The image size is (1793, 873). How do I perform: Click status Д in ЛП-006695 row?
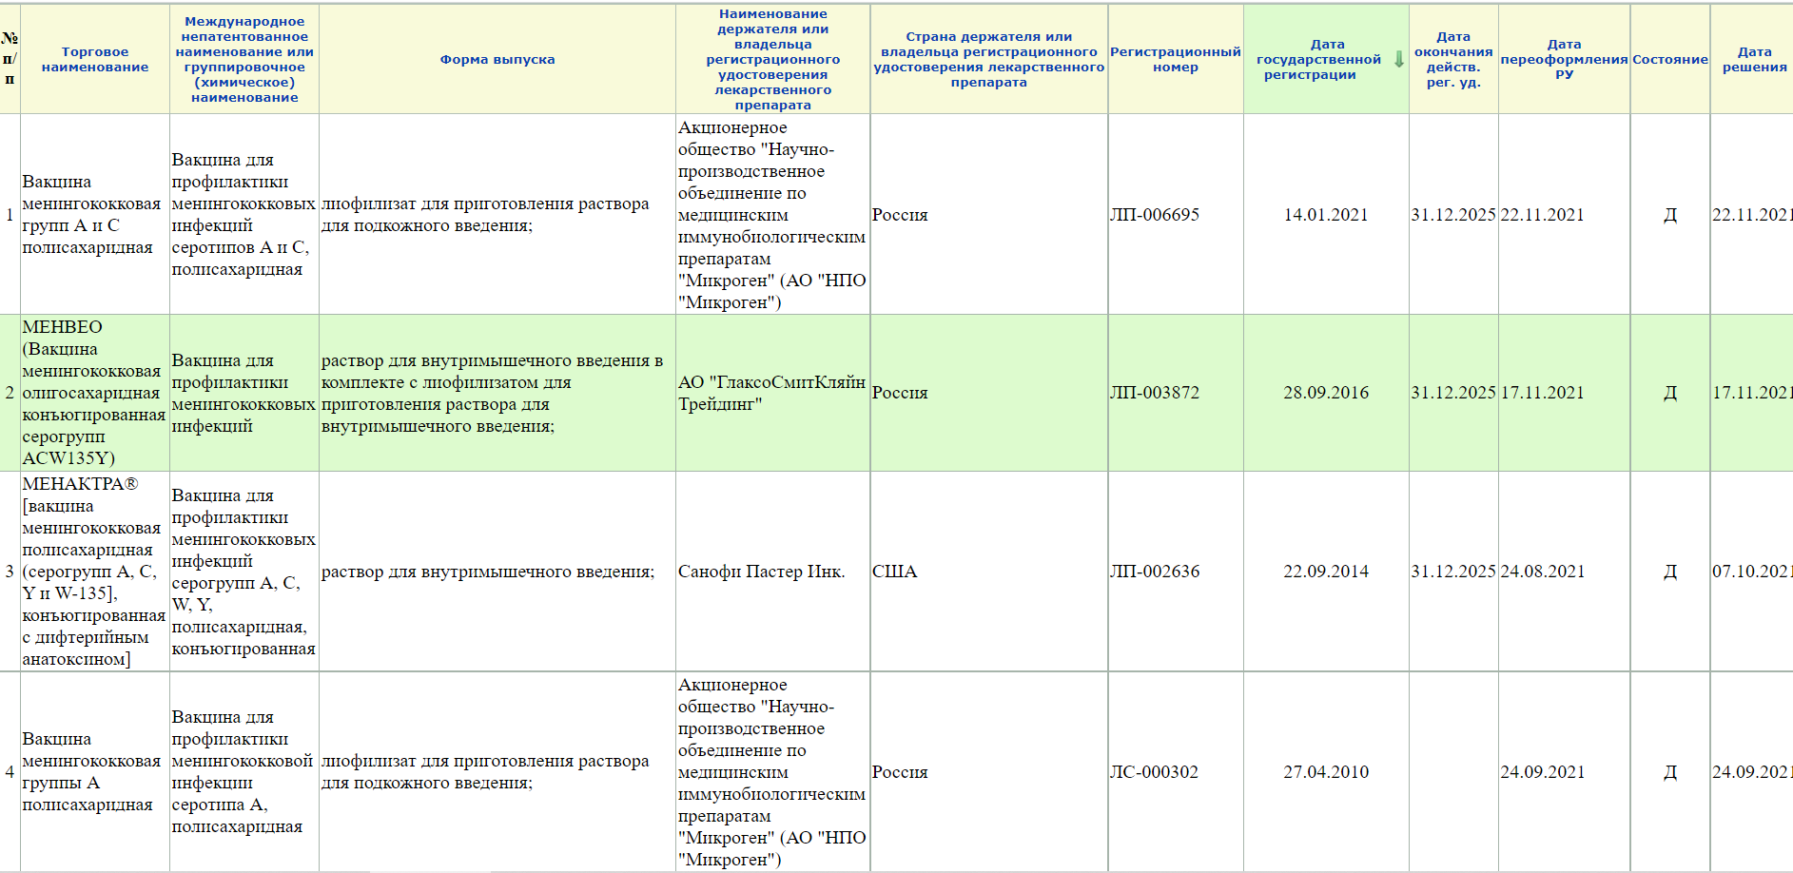[1670, 215]
